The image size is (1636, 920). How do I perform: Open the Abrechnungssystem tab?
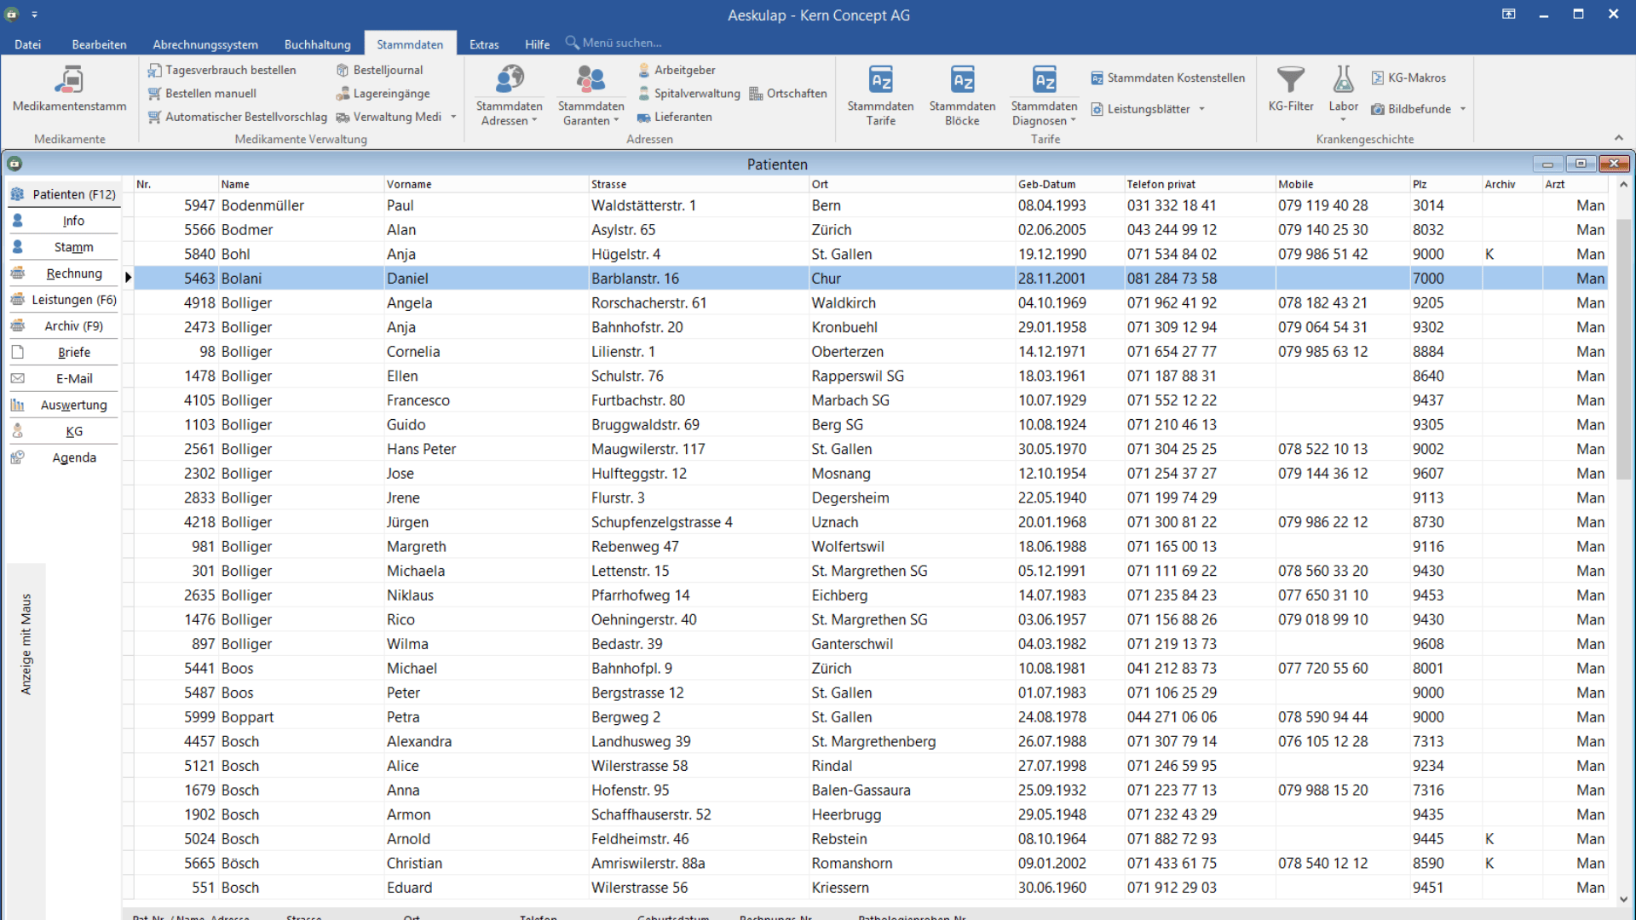pyautogui.click(x=205, y=44)
